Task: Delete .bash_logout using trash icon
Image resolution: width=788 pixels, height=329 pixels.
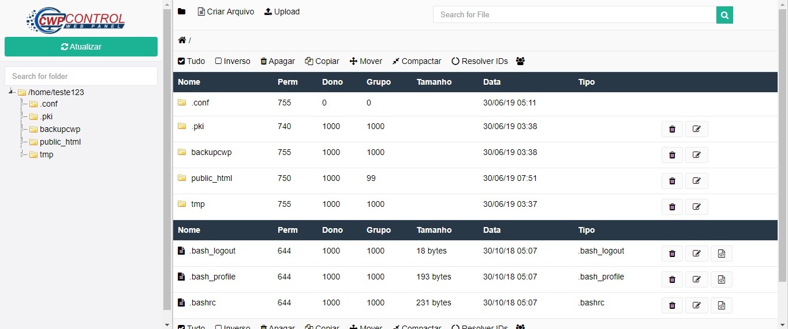Action: (x=672, y=254)
